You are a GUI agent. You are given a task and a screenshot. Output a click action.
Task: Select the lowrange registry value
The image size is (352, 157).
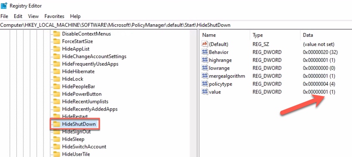219,68
